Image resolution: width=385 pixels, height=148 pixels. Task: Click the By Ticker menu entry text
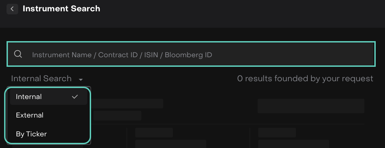pos(31,134)
